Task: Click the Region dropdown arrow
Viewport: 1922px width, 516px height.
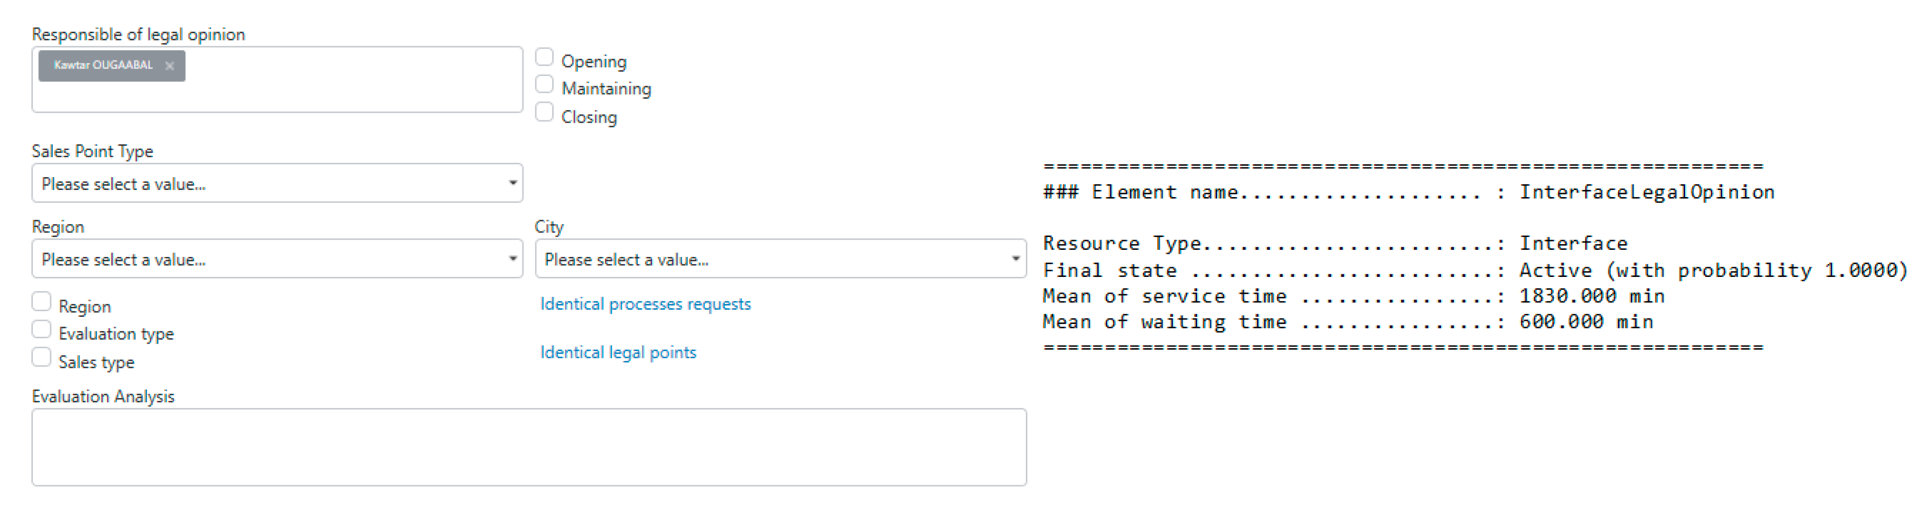Action: pyautogui.click(x=513, y=259)
